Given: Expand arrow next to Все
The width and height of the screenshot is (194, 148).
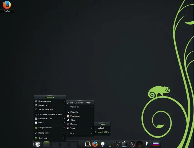Looking at the screenshot, I should [x=92, y=133].
